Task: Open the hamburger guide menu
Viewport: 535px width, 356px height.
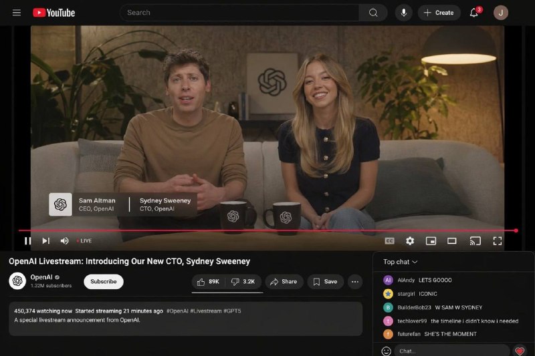Action: pos(17,13)
